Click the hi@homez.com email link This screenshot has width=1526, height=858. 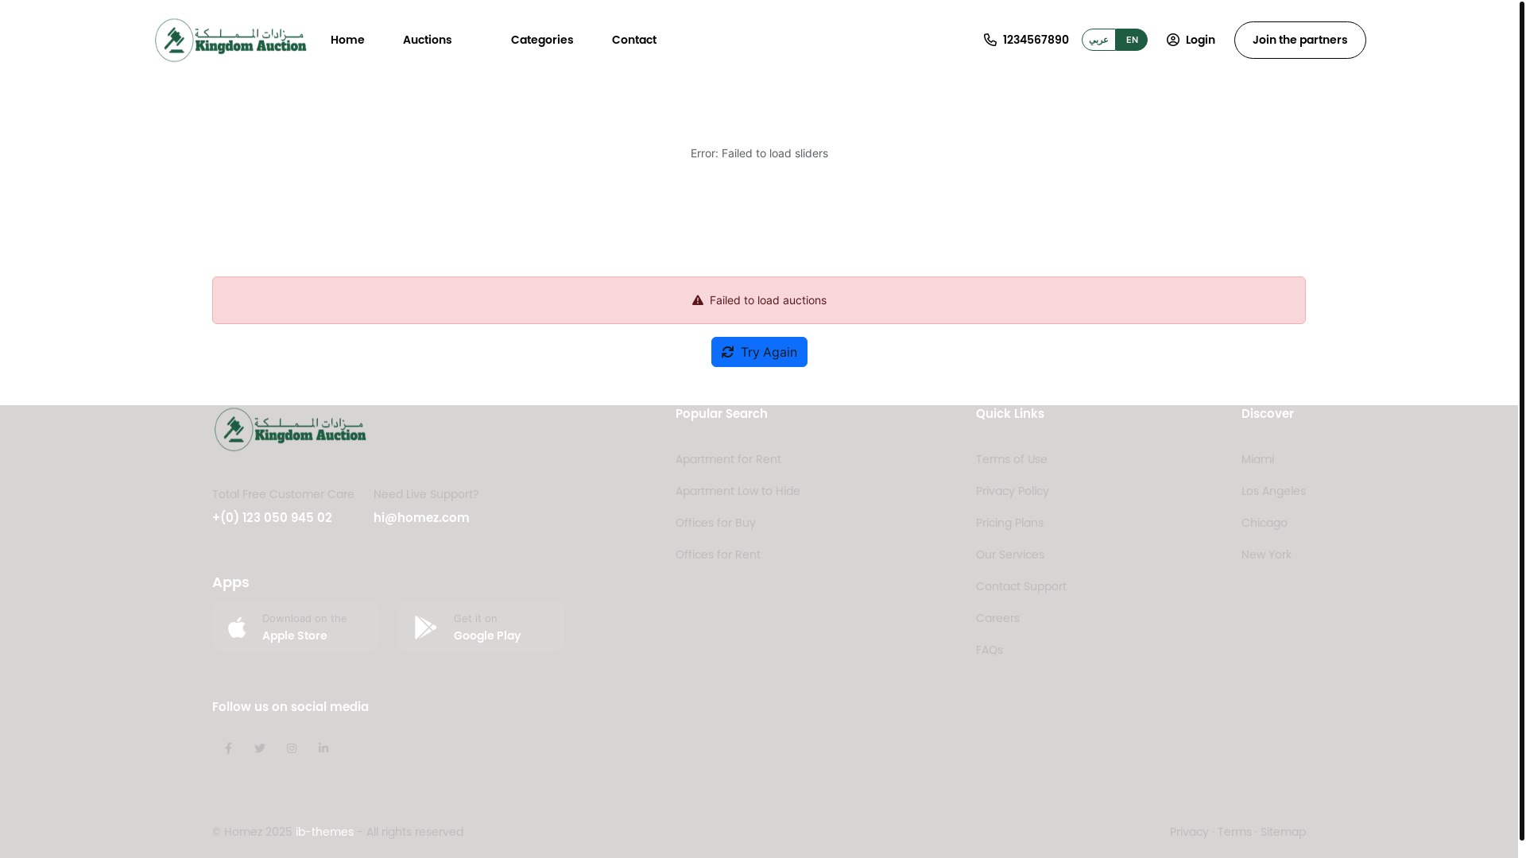421,518
